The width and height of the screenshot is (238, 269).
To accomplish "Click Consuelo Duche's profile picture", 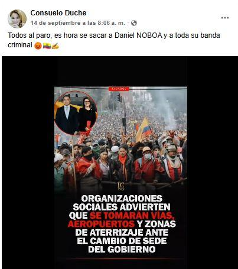I will [x=17, y=19].
